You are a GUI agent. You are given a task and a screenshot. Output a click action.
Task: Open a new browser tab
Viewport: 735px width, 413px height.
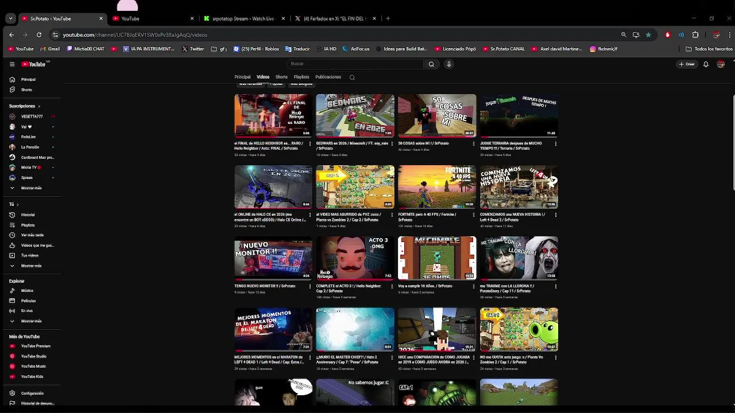coord(388,18)
